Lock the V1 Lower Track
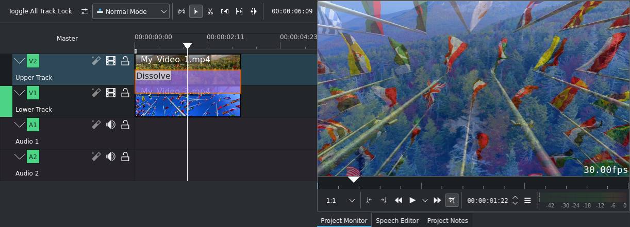Screen dimensions: 630x227 pos(125,93)
